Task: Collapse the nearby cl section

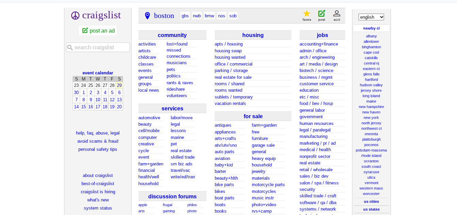Action: [x=371, y=28]
